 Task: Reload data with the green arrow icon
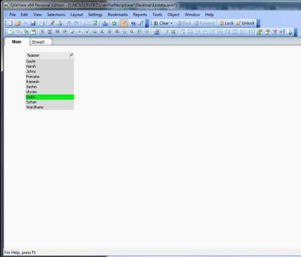59,23
